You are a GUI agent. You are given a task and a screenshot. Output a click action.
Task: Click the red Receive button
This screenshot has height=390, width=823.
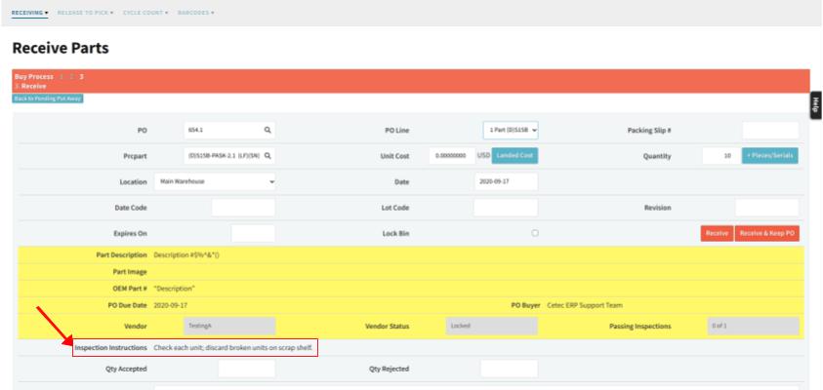coord(717,234)
